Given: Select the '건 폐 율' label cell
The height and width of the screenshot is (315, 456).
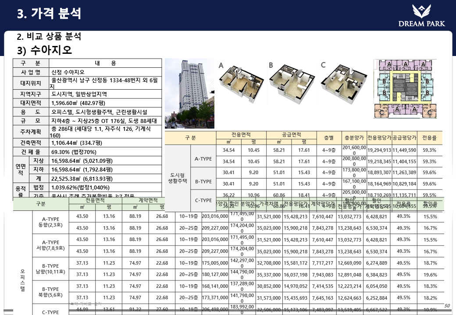Looking at the screenshot, I should pyautogui.click(x=31, y=152).
